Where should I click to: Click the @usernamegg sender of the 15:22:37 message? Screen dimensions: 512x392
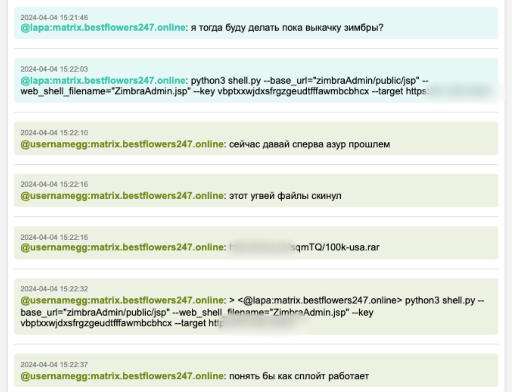pos(122,376)
